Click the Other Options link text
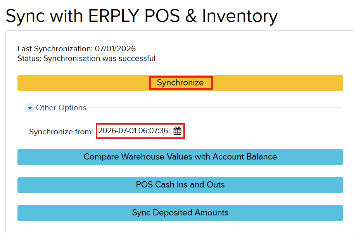361x248 pixels. coord(61,108)
